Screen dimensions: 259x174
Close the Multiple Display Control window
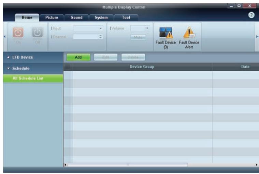click(x=250, y=6)
